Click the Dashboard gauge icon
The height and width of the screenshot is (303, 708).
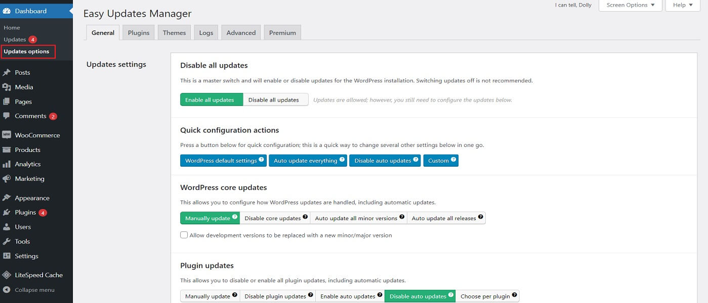click(x=7, y=11)
